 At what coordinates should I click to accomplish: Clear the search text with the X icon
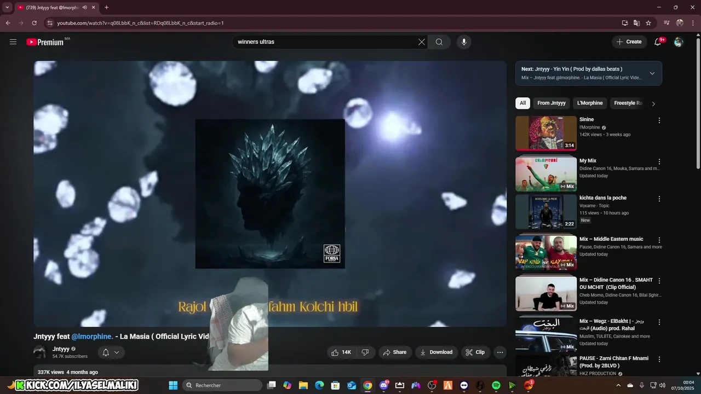pyautogui.click(x=422, y=42)
